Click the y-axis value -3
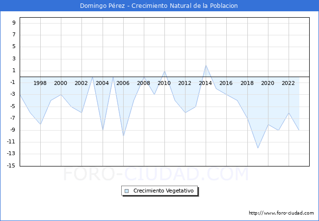 [x=13, y=94]
